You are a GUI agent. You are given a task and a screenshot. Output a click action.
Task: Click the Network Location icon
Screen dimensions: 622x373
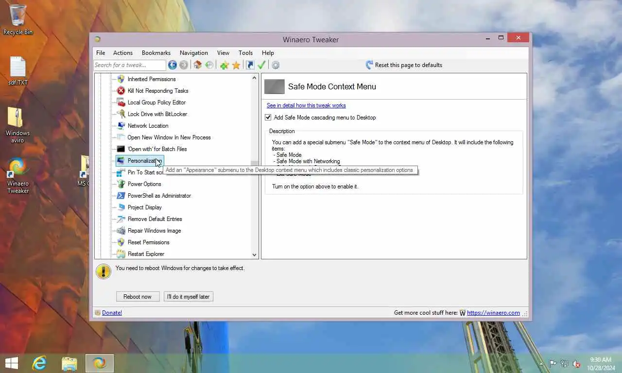pos(121,126)
